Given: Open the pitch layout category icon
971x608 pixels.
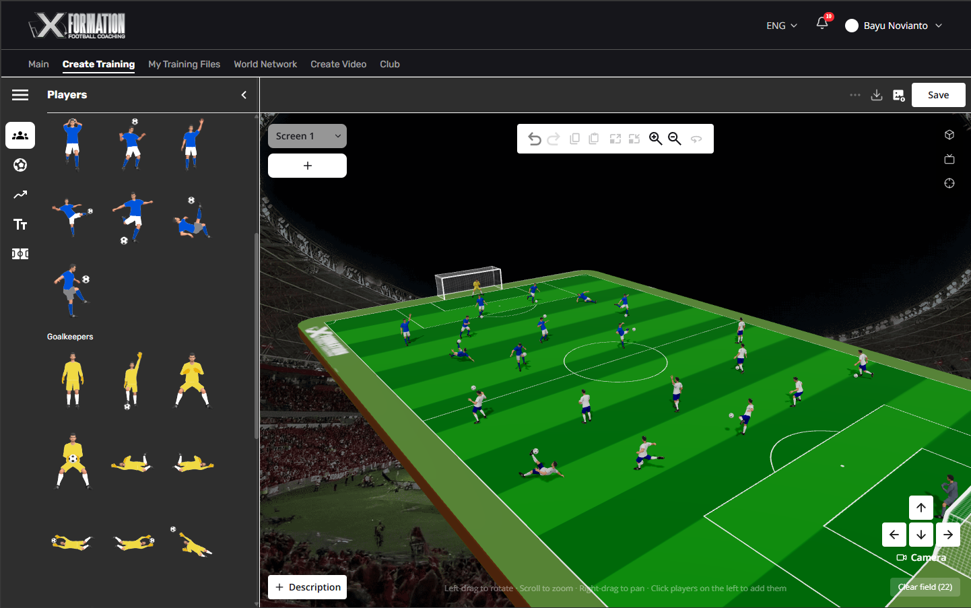Looking at the screenshot, I should click(20, 254).
